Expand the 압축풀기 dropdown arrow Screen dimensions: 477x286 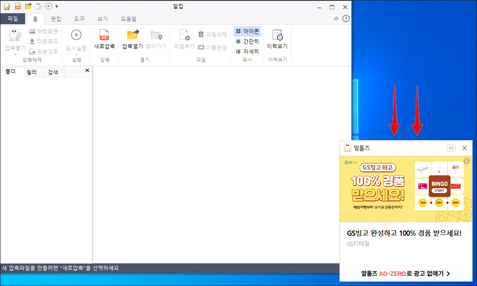coord(15,55)
